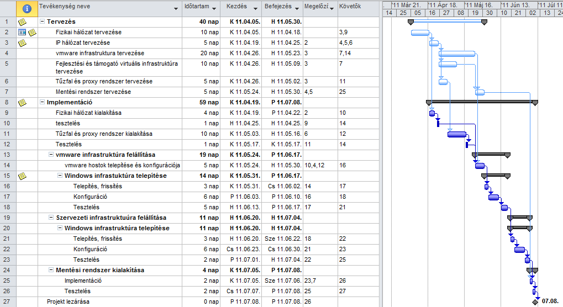The height and width of the screenshot is (307, 563).
Task: Collapse the Implementáció summary task
Action: (x=43, y=102)
